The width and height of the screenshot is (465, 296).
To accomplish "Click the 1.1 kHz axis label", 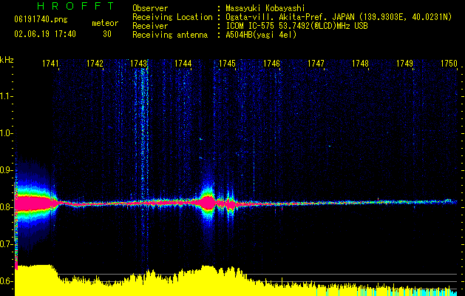I will [x=6, y=96].
